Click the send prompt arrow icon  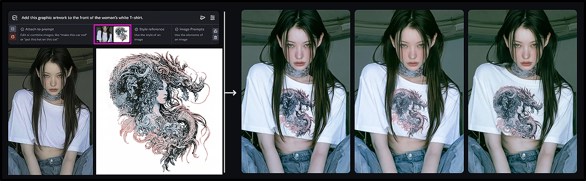pos(203,17)
